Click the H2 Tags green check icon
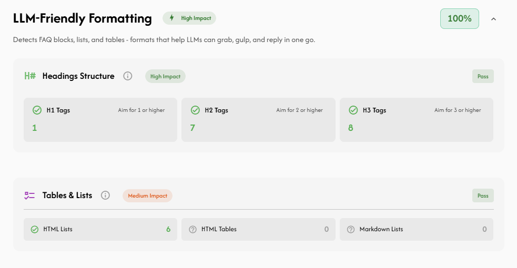Viewport: 517px width, 268px height. click(195, 110)
